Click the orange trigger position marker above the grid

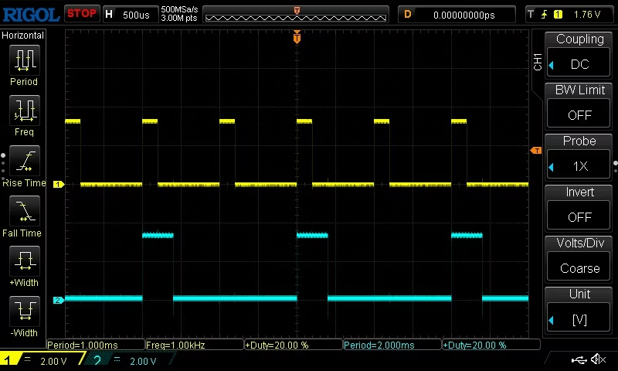(297, 37)
